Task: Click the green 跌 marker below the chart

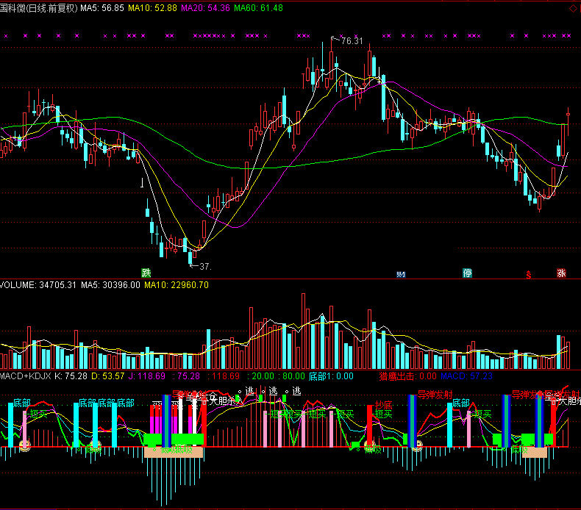Action: [146, 273]
